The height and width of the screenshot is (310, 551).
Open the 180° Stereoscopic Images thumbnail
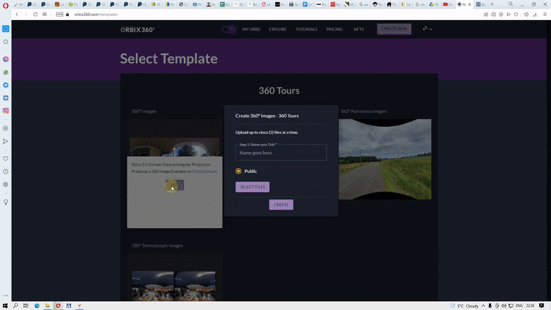coord(174,278)
